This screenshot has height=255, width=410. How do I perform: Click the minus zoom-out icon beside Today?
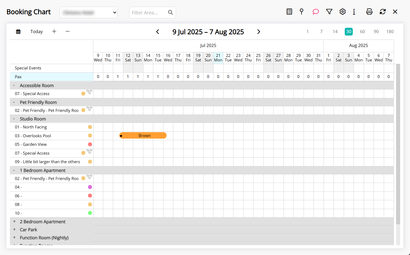coord(68,32)
